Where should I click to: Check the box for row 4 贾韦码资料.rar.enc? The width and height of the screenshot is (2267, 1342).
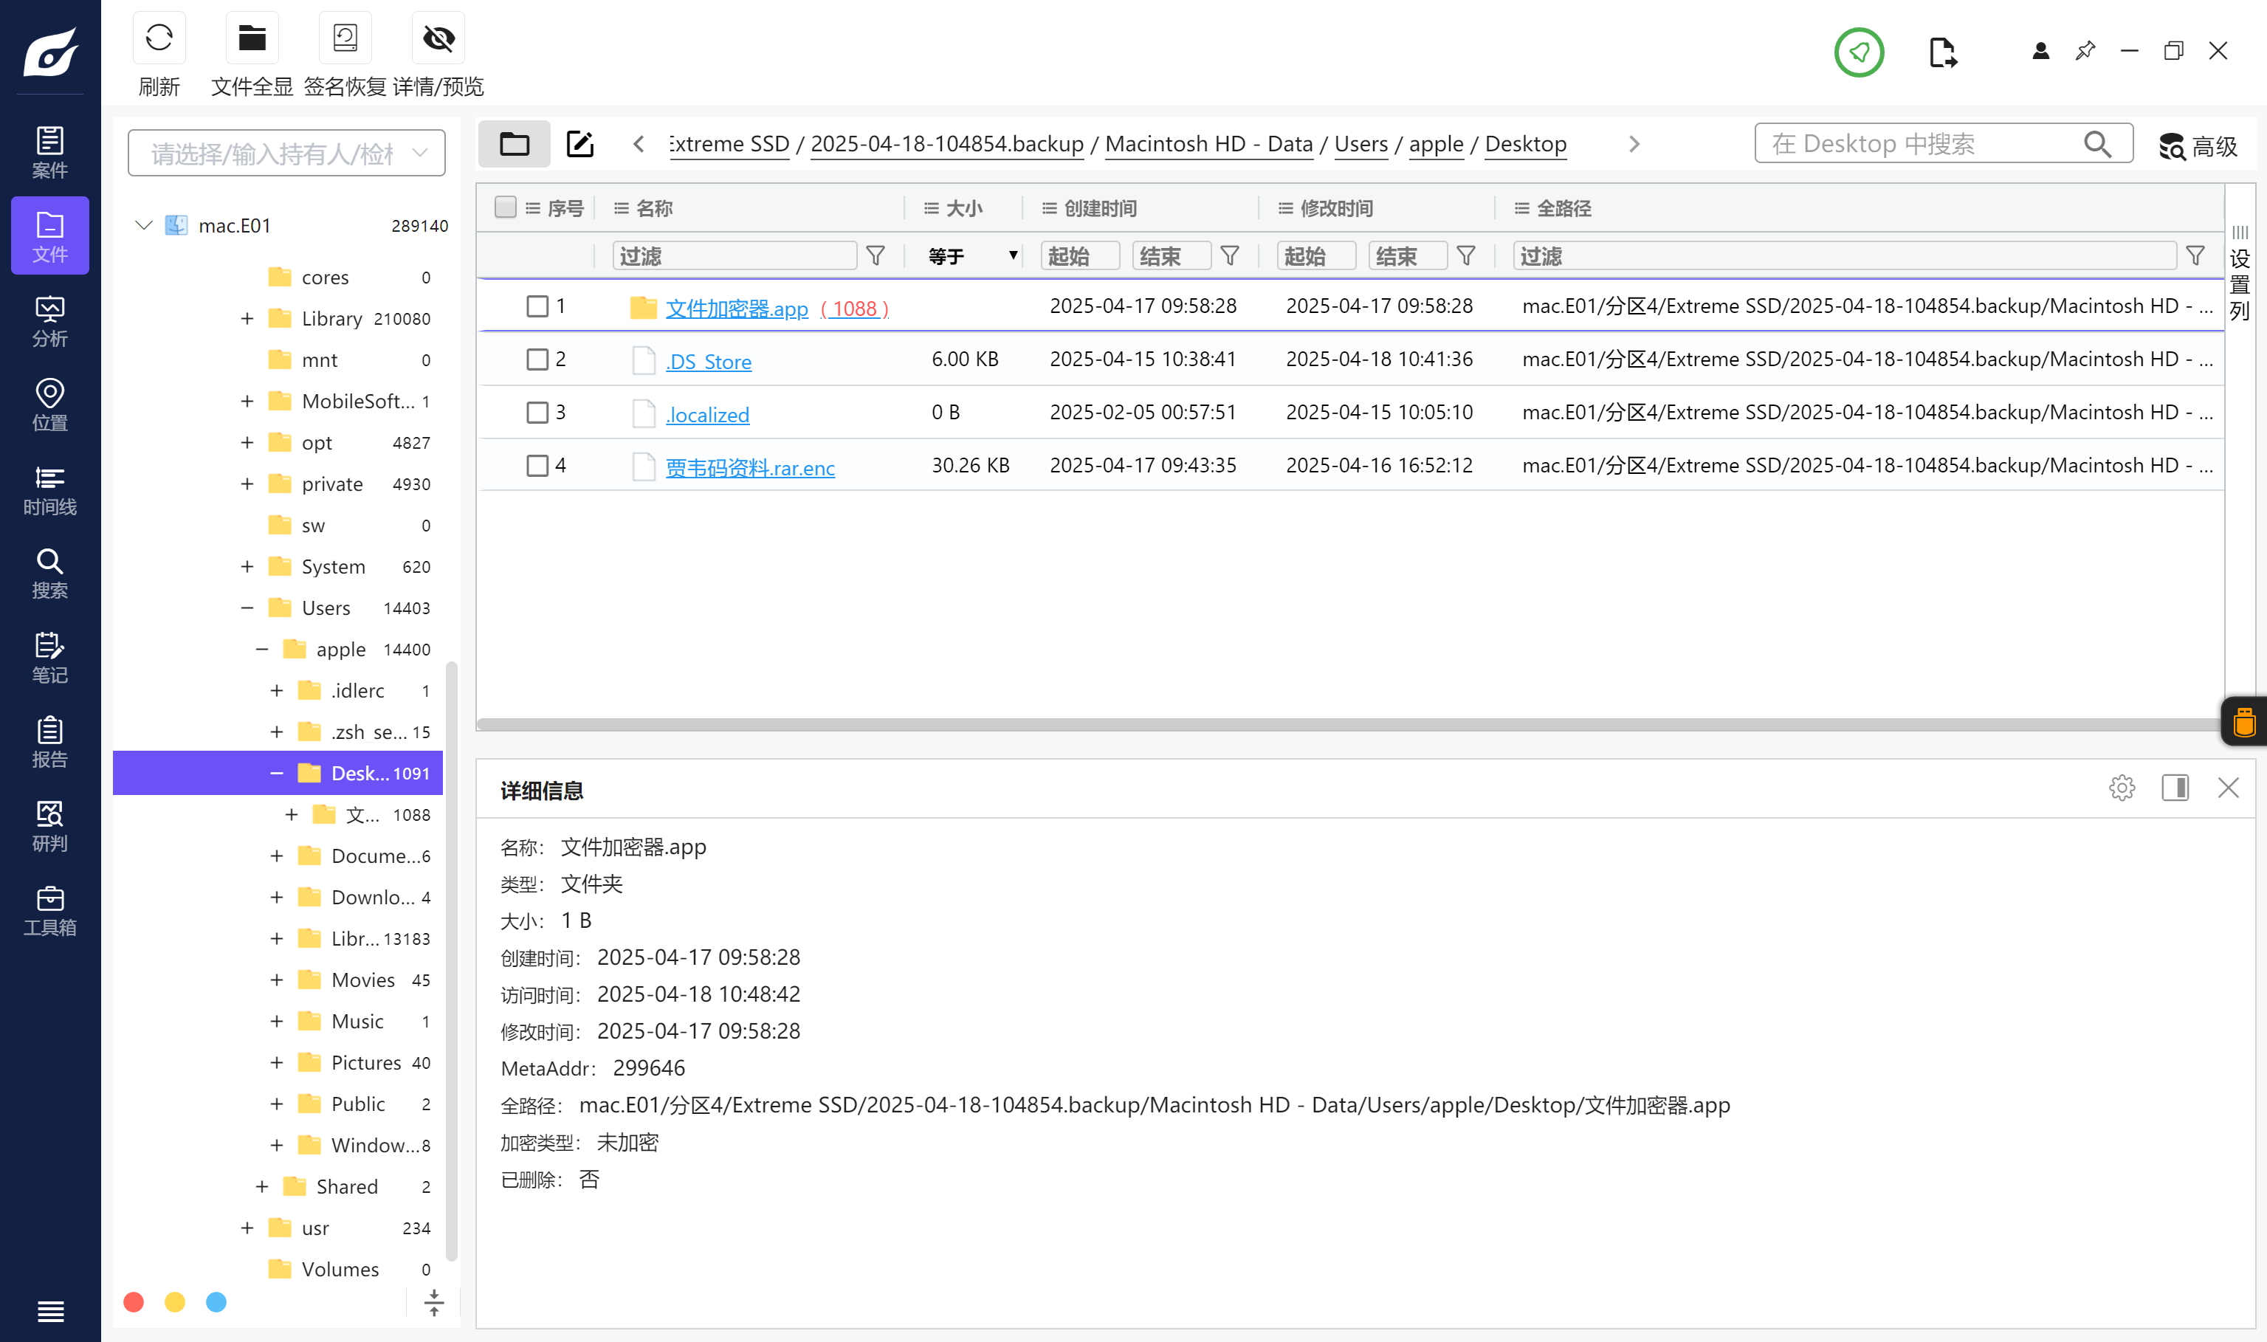coord(537,466)
